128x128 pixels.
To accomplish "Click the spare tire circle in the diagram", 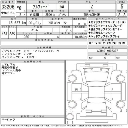I will [70, 117].
